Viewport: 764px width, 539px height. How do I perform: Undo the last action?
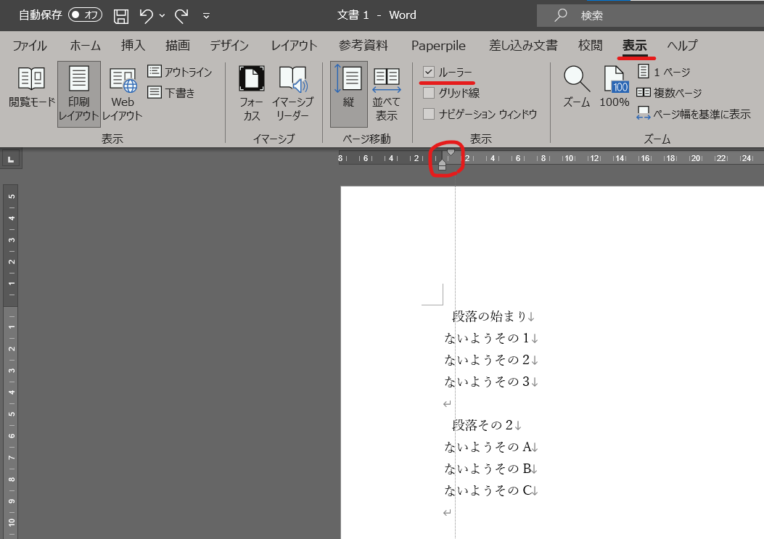click(146, 15)
